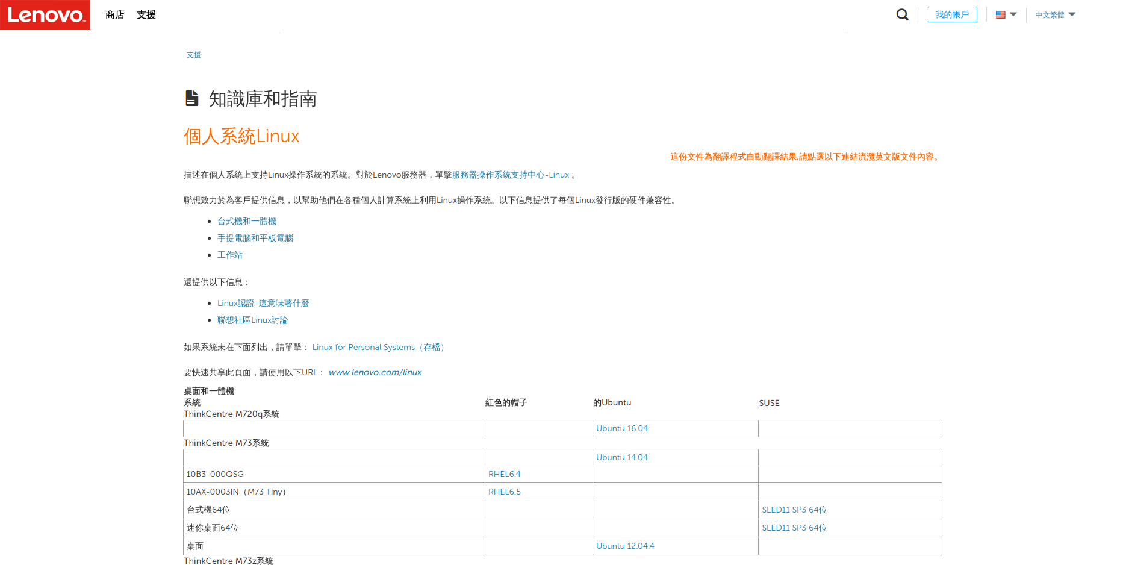Click the orange machine translation notice
Viewport: 1126px width, 565px height.
[x=806, y=157]
